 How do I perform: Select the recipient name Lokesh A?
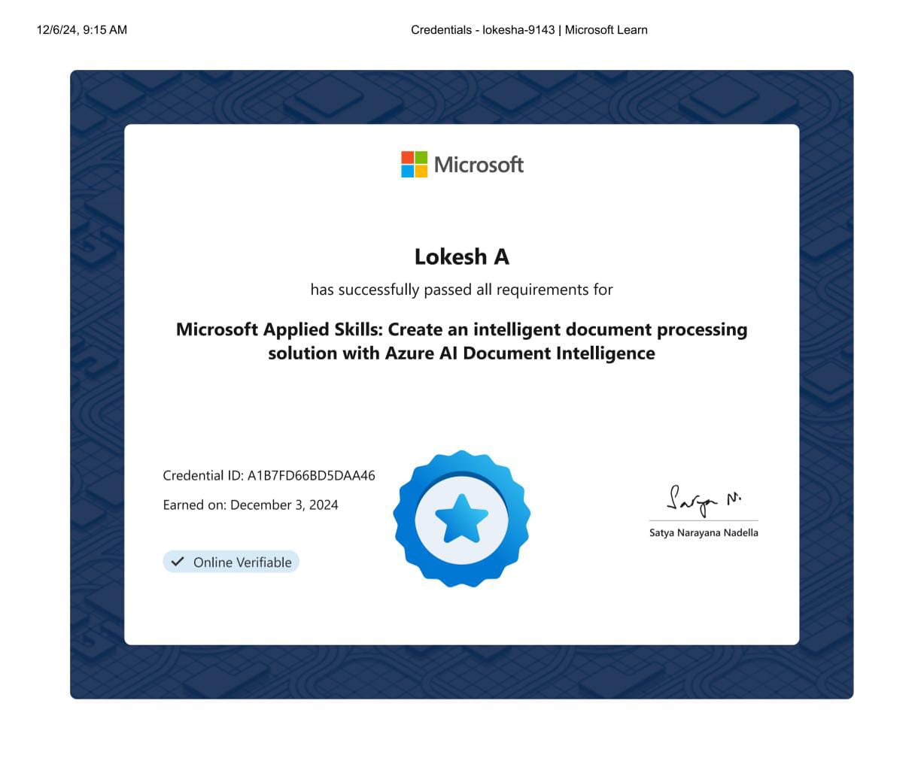461,257
